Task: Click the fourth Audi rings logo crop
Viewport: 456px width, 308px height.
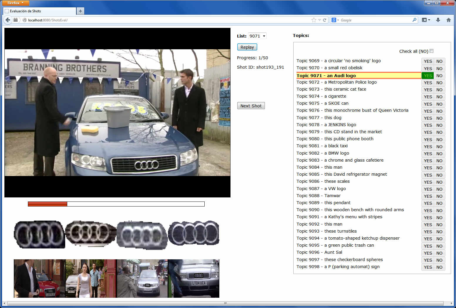Action: point(193,233)
